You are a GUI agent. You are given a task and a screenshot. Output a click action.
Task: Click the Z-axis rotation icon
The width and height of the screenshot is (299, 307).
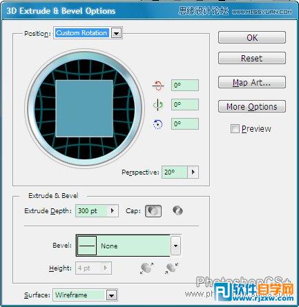point(158,124)
